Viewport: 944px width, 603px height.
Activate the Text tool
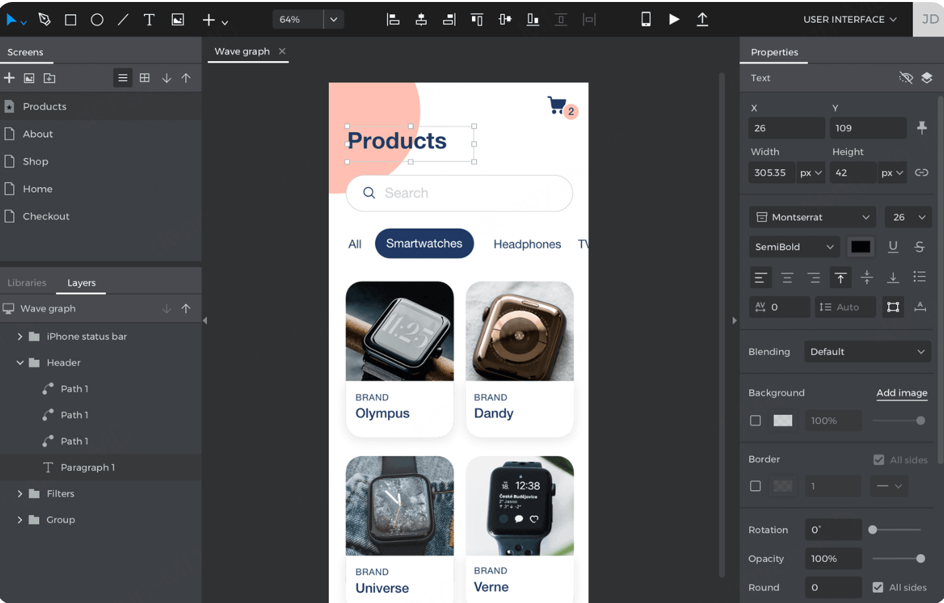click(149, 19)
